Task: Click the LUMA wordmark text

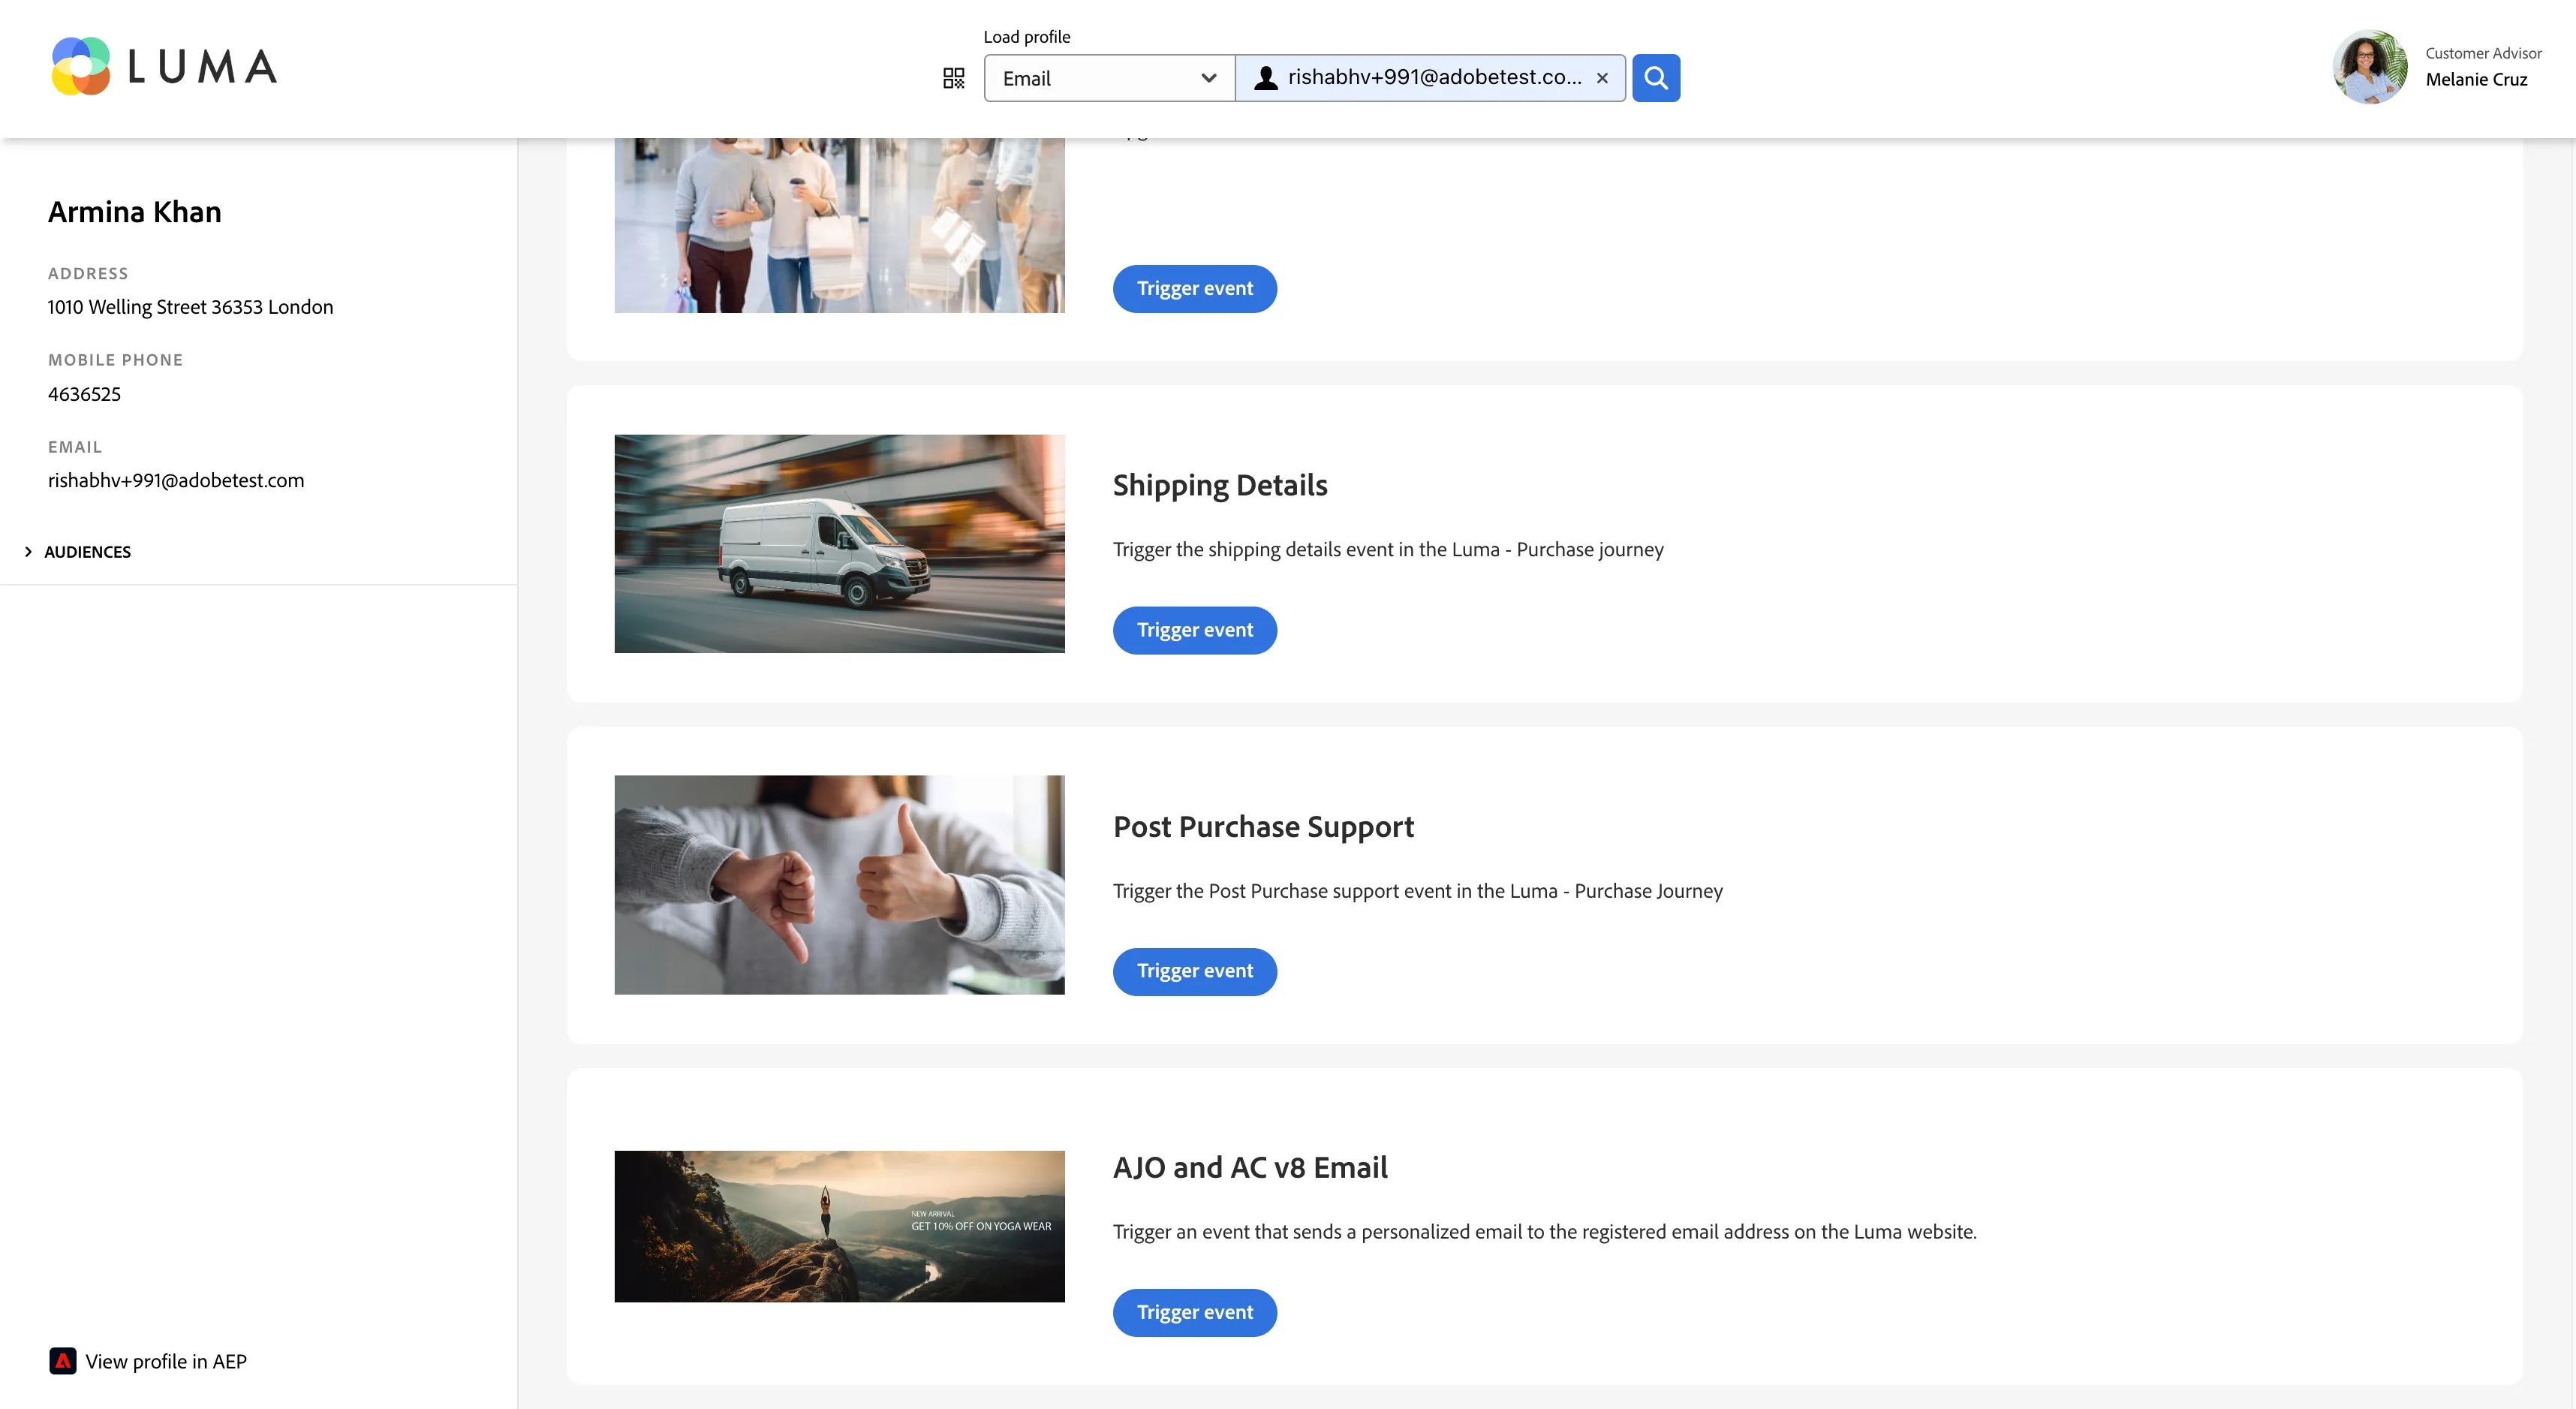Action: coord(202,67)
